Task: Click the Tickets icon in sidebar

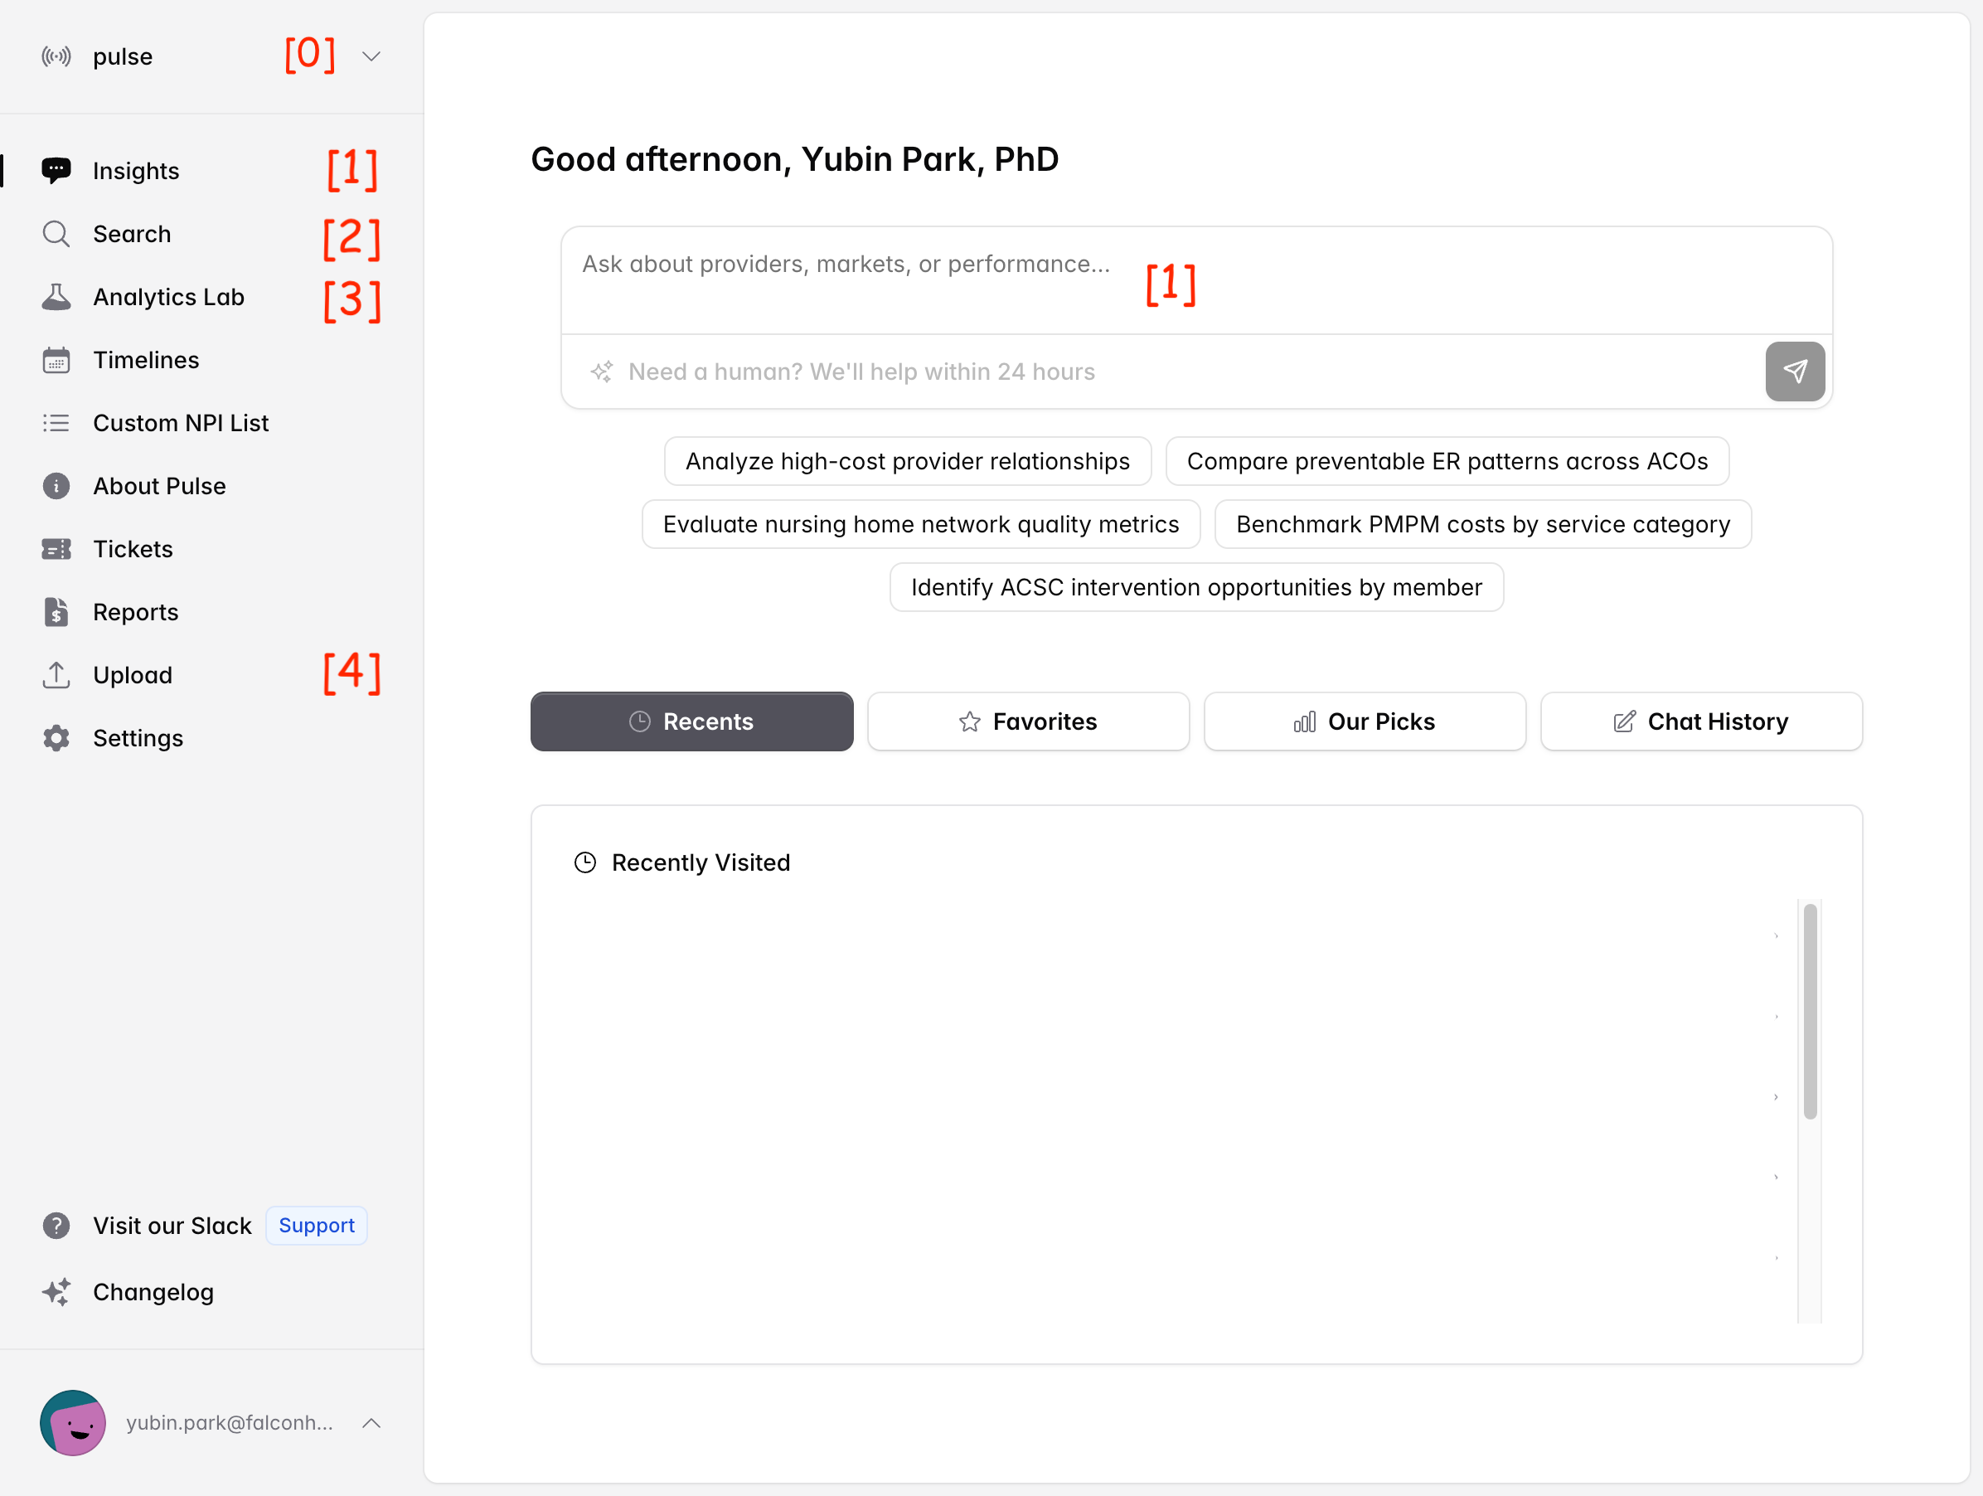Action: coord(56,549)
